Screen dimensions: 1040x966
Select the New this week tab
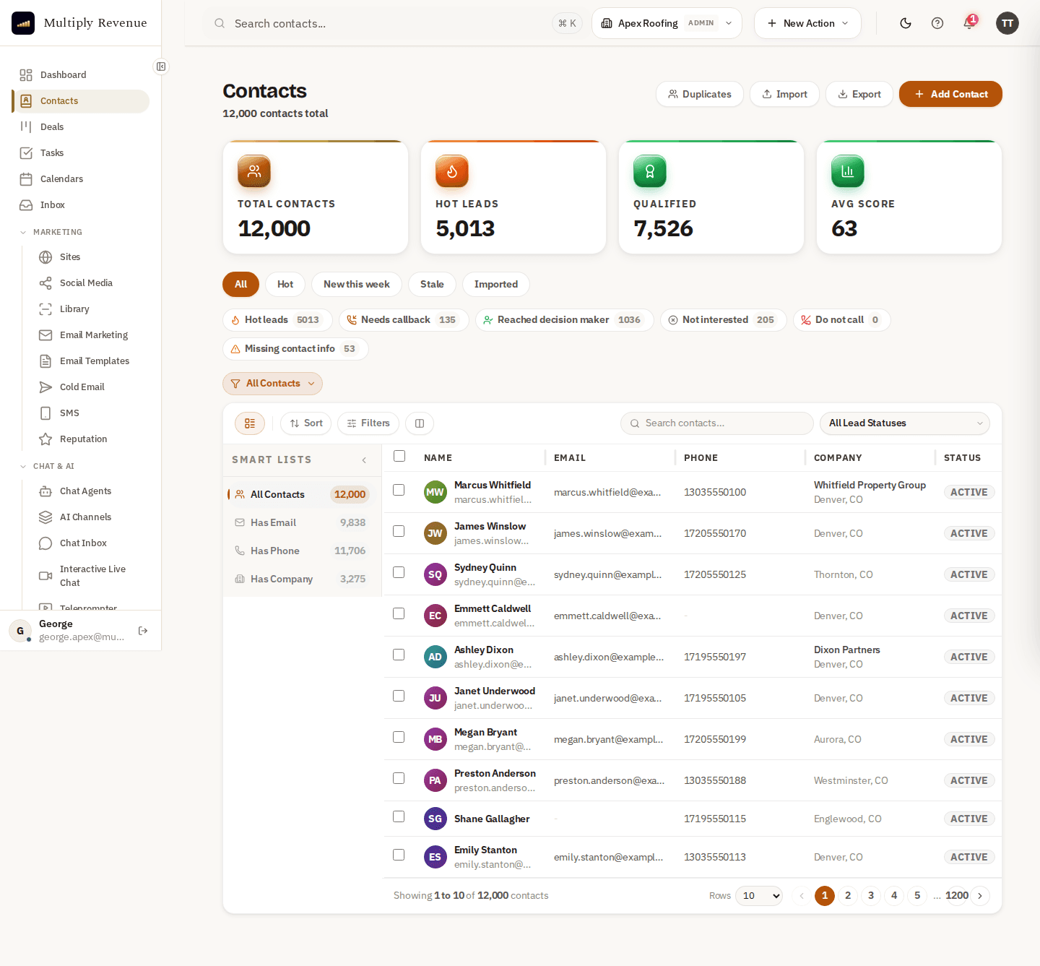[x=357, y=285]
